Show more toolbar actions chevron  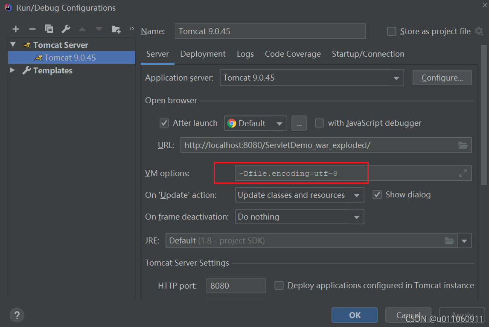tap(131, 29)
